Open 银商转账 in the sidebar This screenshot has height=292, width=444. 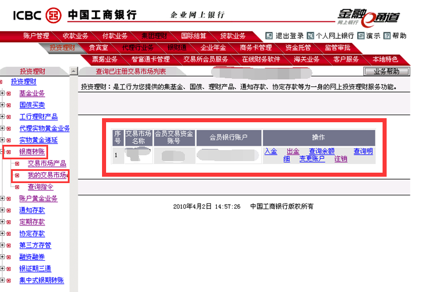point(32,152)
